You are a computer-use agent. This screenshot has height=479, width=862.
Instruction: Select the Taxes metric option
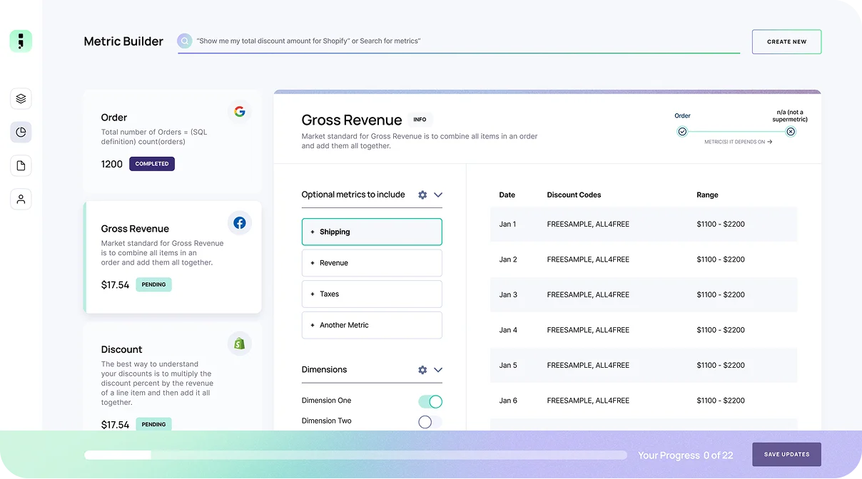[372, 294]
